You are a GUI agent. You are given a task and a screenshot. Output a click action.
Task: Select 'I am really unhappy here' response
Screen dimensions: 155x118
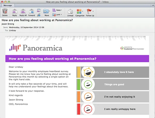[113, 109]
